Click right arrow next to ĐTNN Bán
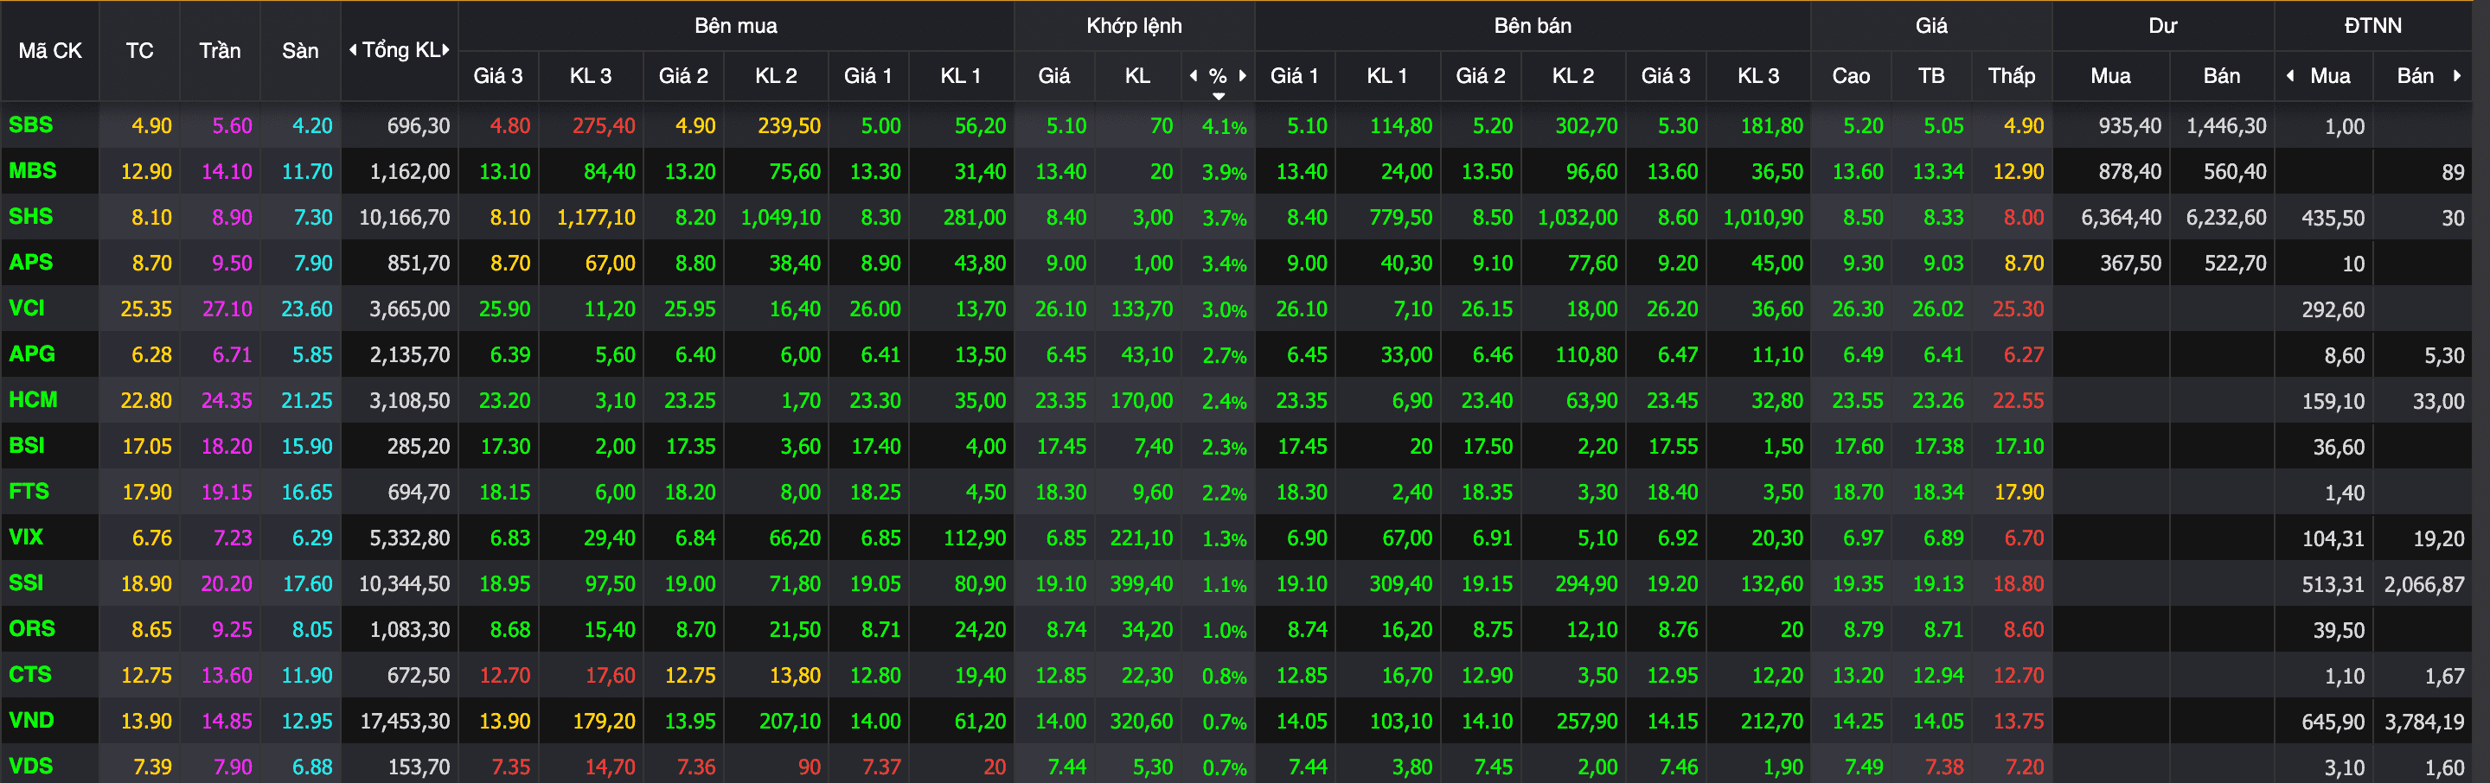The width and height of the screenshot is (2490, 783). click(x=2457, y=75)
